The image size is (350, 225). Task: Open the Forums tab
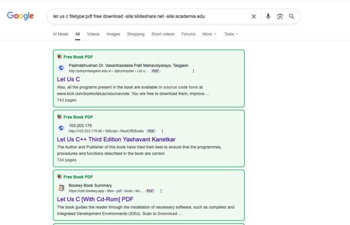pos(188,34)
